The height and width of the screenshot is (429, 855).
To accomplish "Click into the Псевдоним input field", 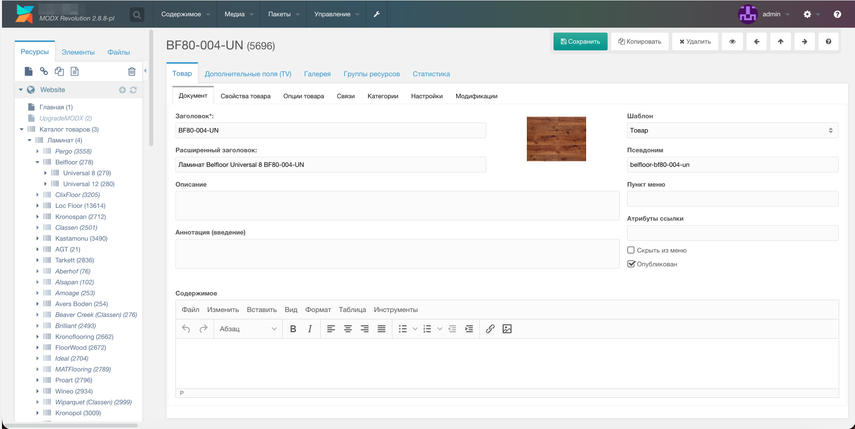I will click(732, 165).
